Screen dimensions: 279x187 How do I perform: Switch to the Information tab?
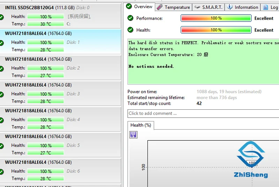point(242,7)
